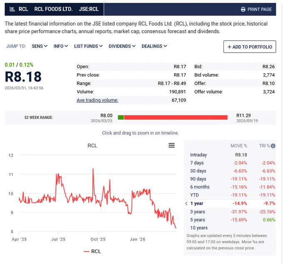Click the Oct '25 axis label
The width and height of the screenshot is (283, 264).
tap(98, 239)
